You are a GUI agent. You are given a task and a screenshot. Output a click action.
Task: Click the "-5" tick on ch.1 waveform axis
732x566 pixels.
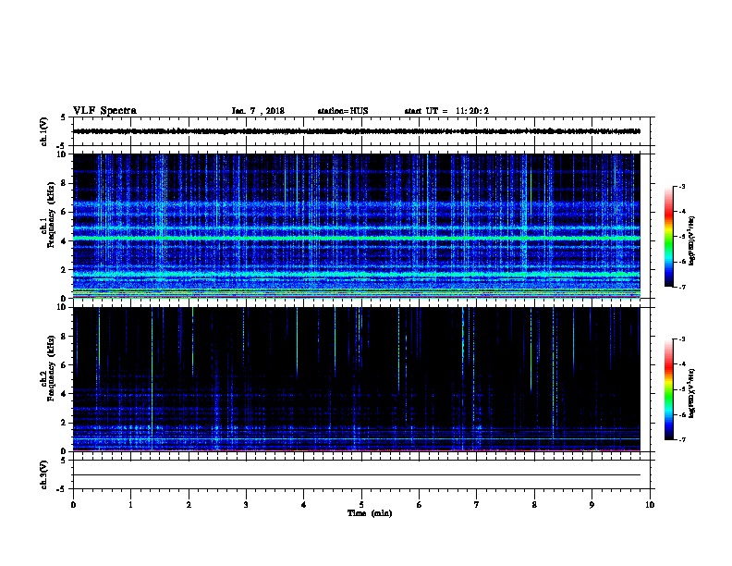pyautogui.click(x=62, y=146)
